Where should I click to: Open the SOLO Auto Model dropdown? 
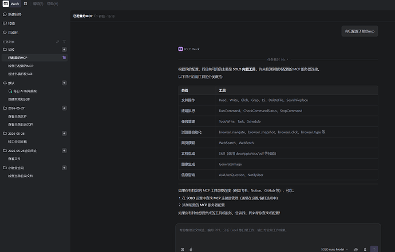(334, 250)
